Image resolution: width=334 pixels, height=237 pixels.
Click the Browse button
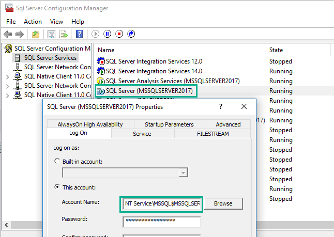pos(223,203)
